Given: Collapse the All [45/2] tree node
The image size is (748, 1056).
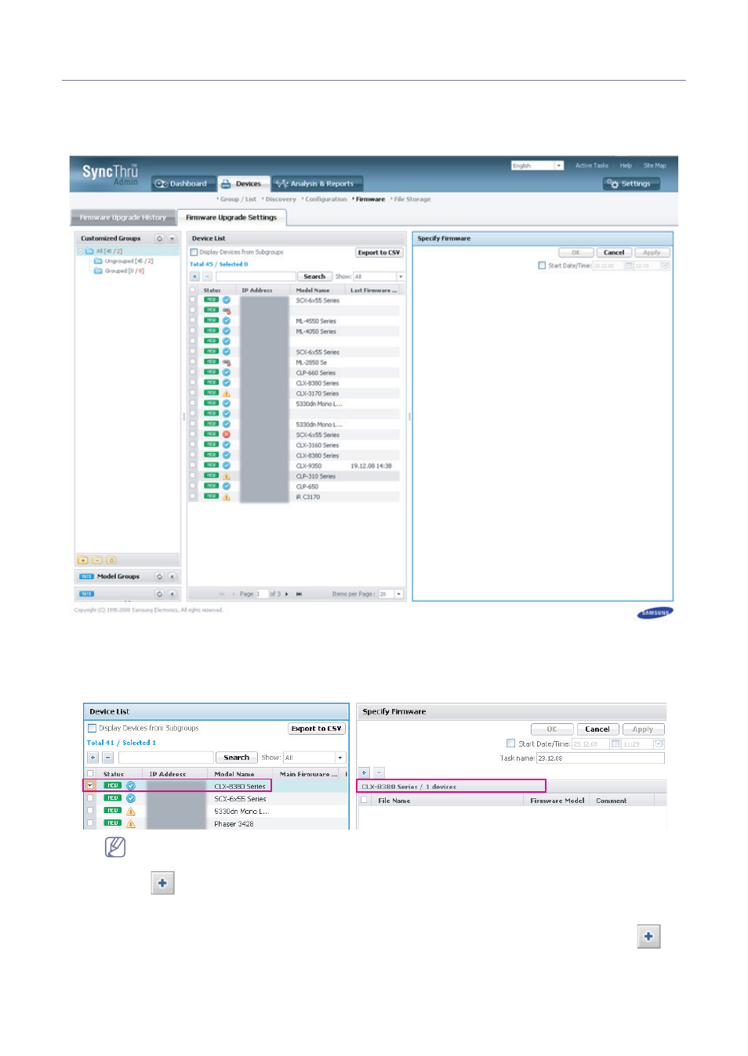Looking at the screenshot, I should coord(80,251).
